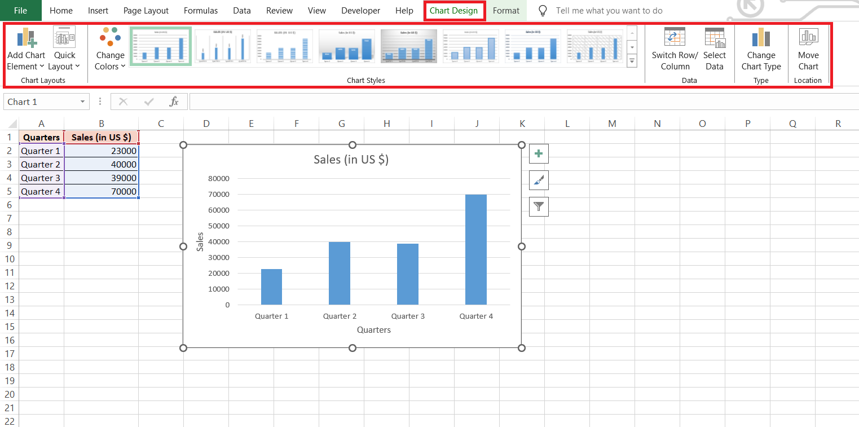Image resolution: width=859 pixels, height=427 pixels.
Task: Switch to the Home tab
Action: pos(61,11)
